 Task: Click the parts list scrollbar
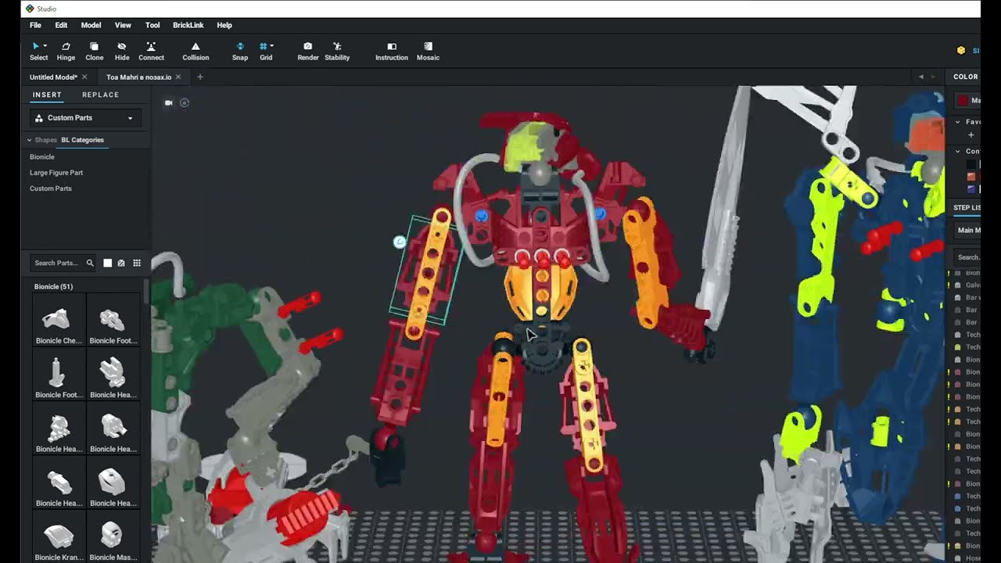146,291
